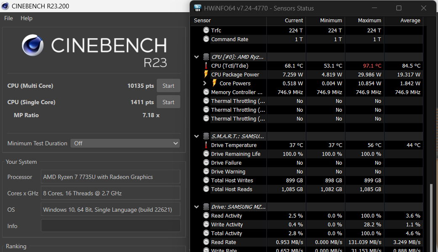The width and height of the screenshot is (438, 252).
Task: Click the Drive Temperature thermometer icon
Action: coord(206,145)
